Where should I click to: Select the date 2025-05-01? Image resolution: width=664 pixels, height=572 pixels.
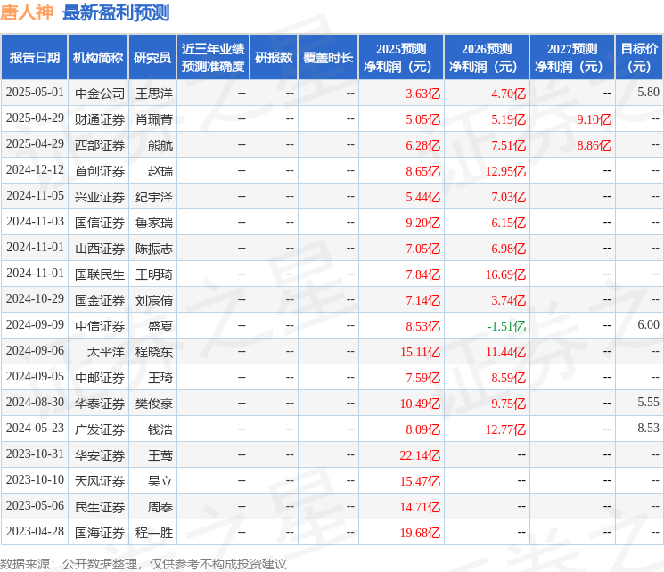click(x=35, y=93)
